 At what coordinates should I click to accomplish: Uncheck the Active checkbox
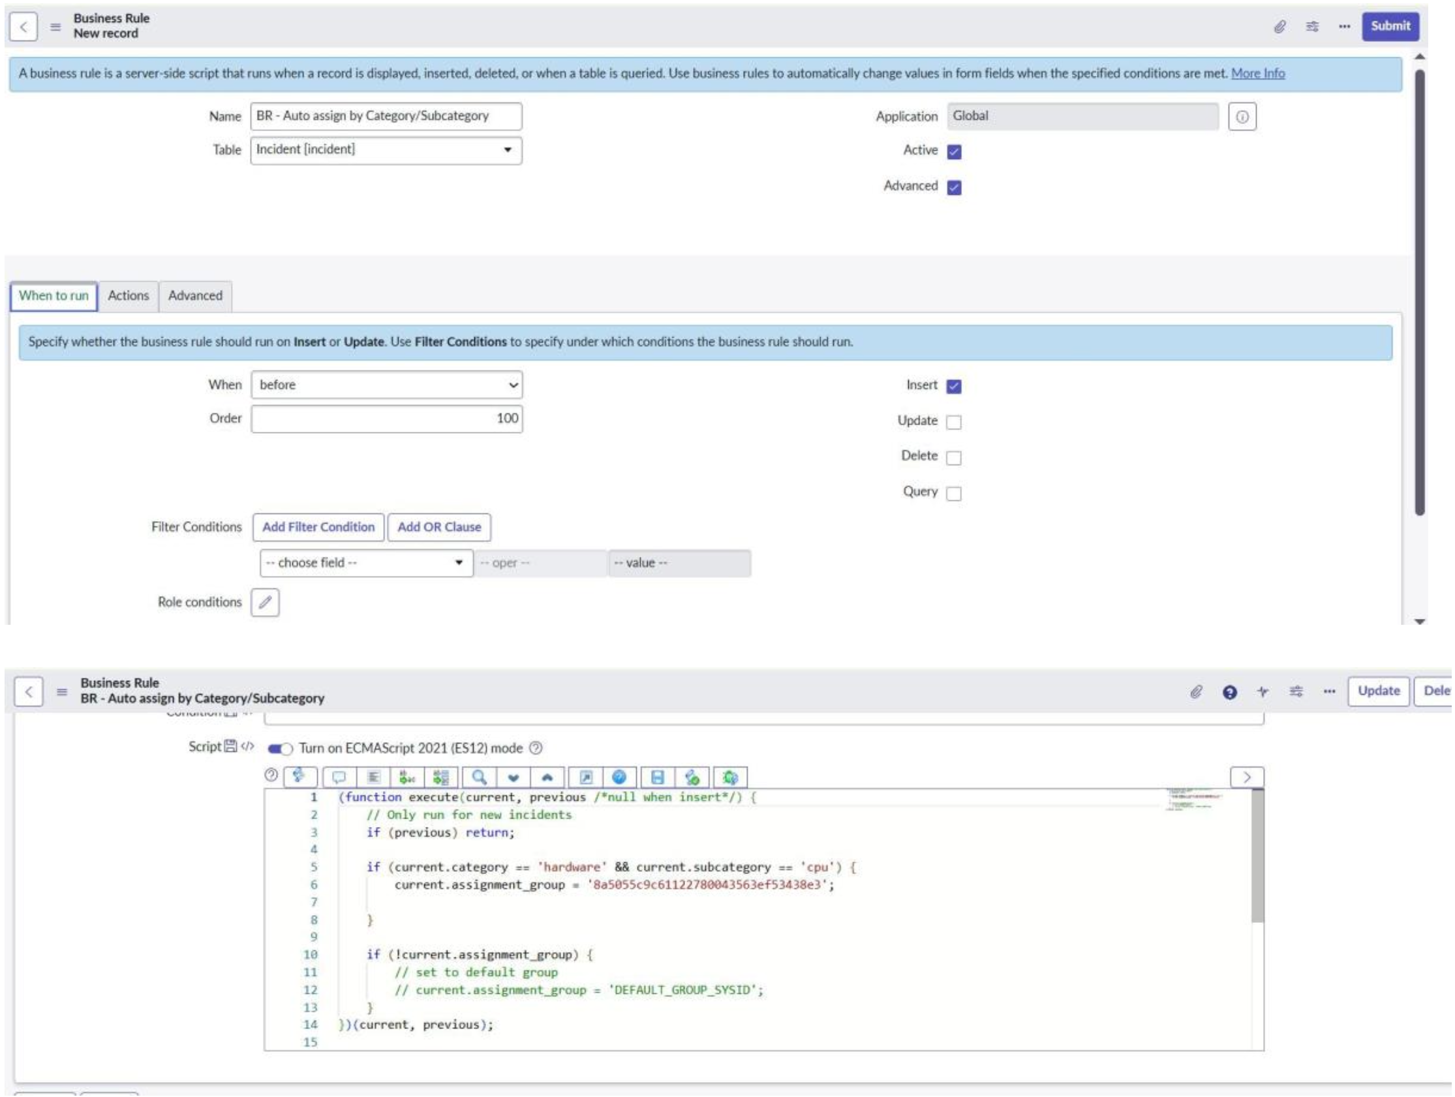[955, 152]
